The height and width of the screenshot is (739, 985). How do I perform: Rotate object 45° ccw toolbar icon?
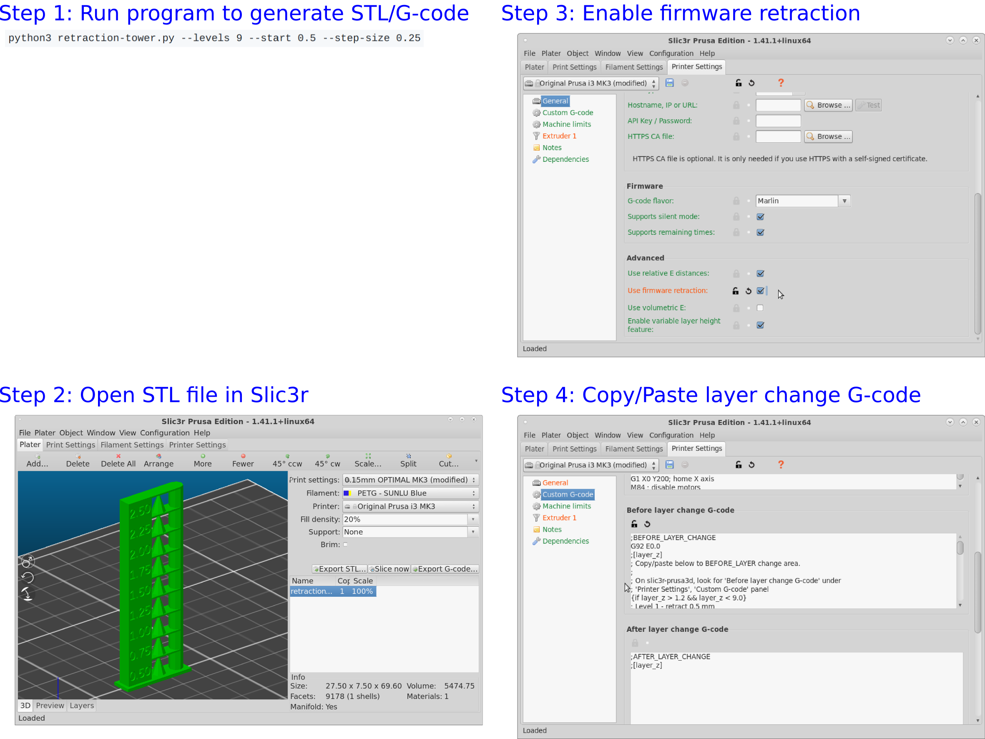click(287, 456)
